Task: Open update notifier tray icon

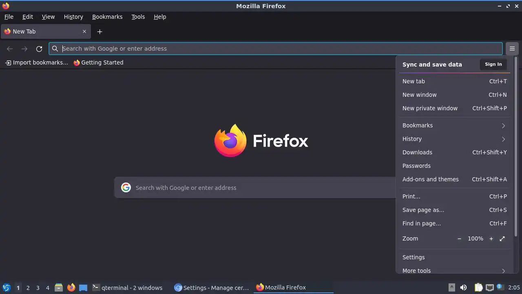Action: click(500, 287)
